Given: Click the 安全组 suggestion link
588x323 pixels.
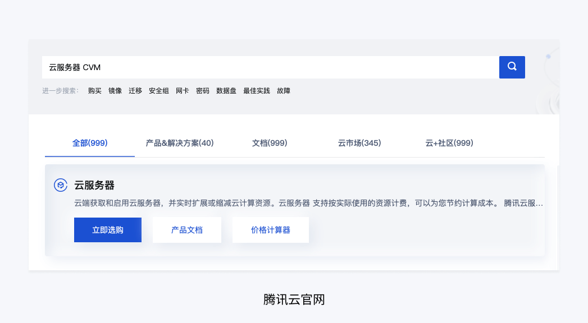Looking at the screenshot, I should point(159,91).
